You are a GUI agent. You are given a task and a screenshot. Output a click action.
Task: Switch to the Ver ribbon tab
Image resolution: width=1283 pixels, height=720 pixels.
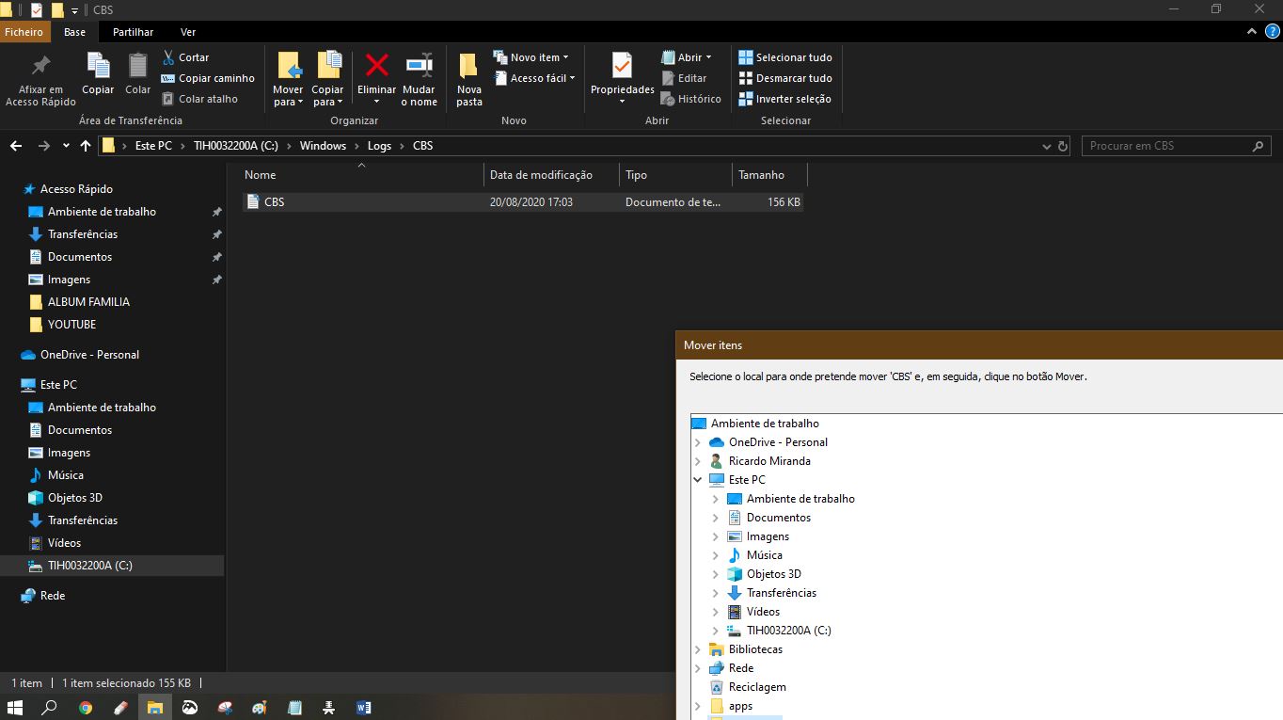[188, 32]
